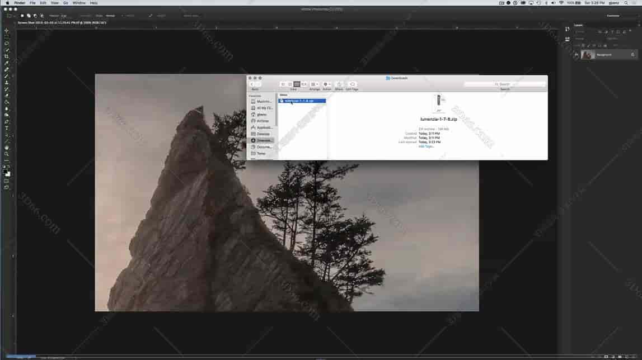Open the Arrange dropdown in Finder
The image size is (642, 360).
click(315, 84)
